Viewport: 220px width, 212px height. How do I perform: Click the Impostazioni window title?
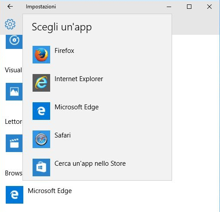tap(41, 7)
